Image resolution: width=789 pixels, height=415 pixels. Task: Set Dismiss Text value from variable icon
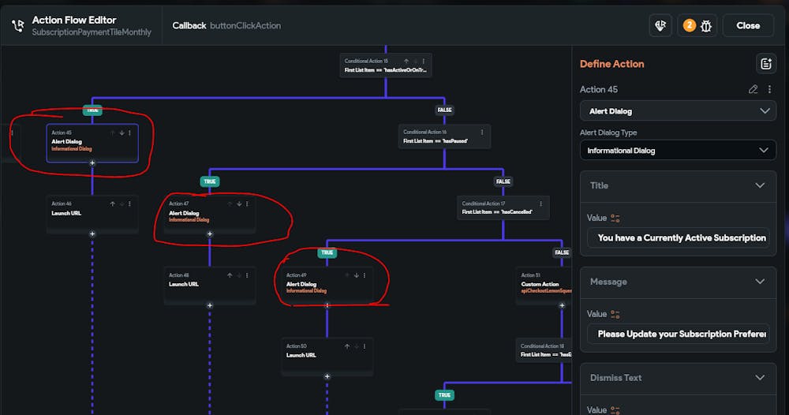[x=615, y=410]
